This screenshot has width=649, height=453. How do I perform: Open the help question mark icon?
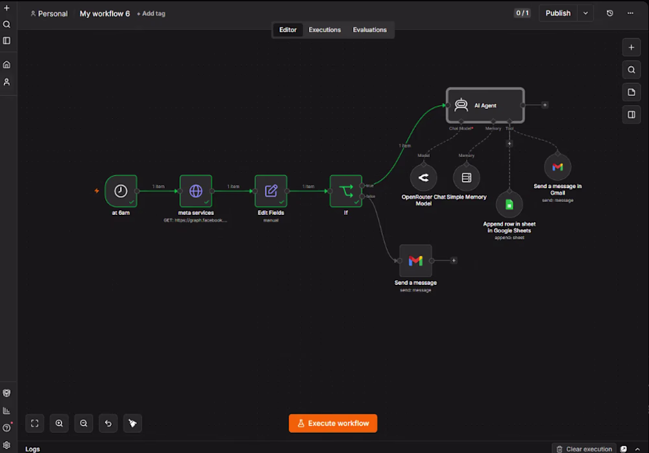pos(6,428)
